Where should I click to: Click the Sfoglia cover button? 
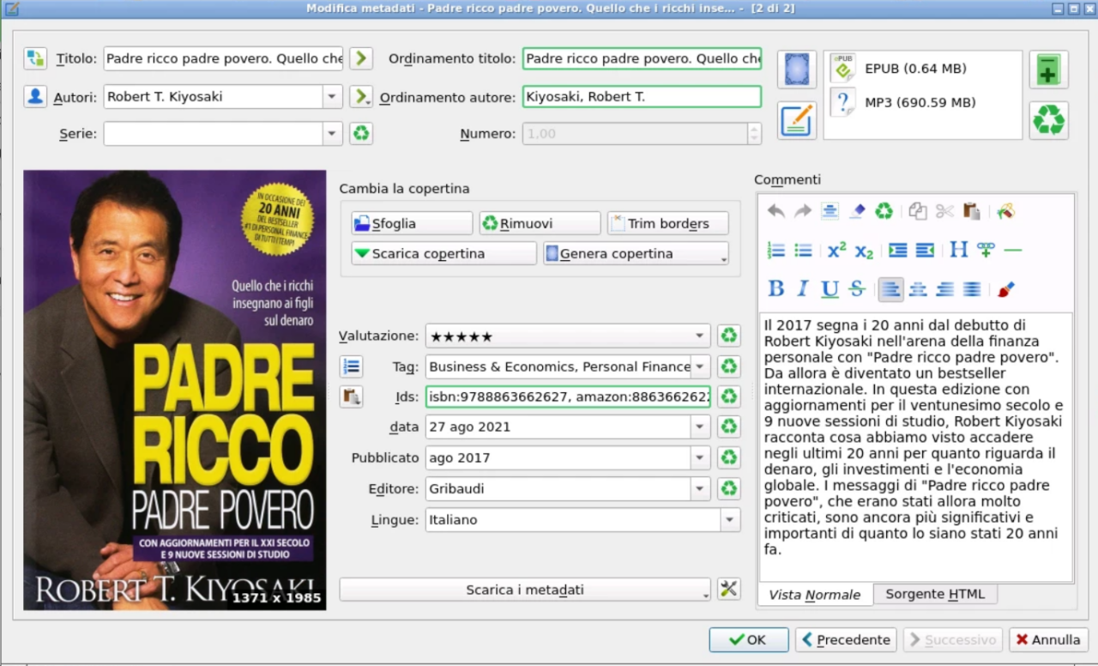[x=412, y=223]
